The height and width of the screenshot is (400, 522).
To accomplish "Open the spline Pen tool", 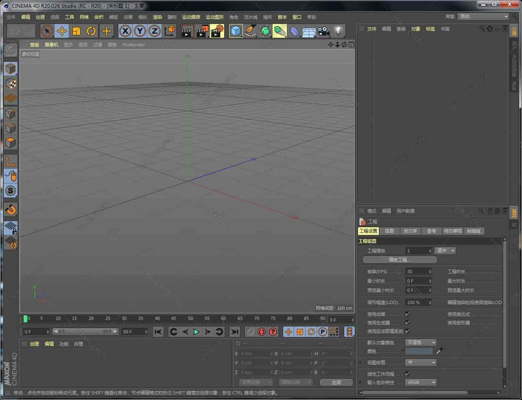I will (251, 31).
